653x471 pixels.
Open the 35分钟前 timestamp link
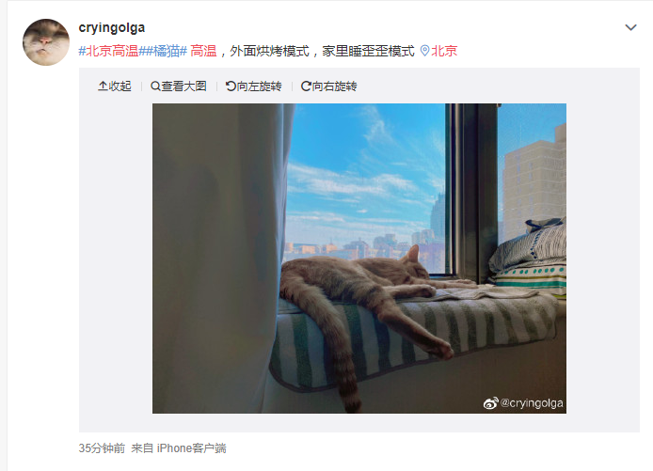[102, 448]
